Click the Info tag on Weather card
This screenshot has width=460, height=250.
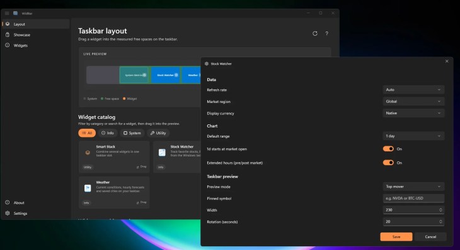pyautogui.click(x=86, y=203)
